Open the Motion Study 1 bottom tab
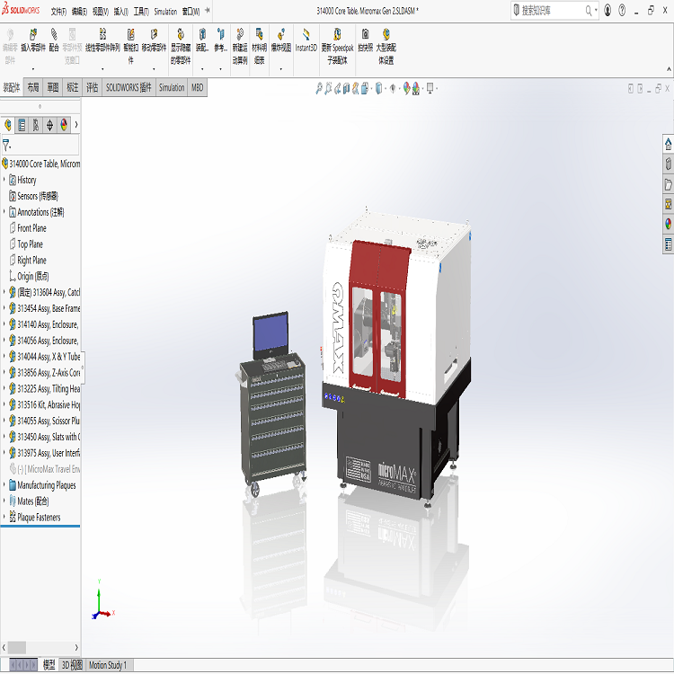 tap(108, 665)
